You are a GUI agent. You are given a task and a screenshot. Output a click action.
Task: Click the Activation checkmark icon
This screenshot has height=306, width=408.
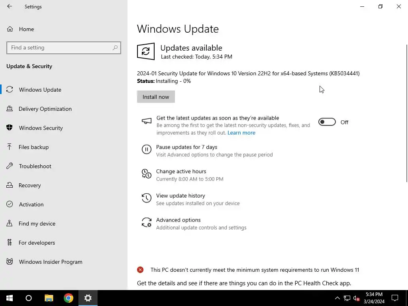(x=10, y=204)
